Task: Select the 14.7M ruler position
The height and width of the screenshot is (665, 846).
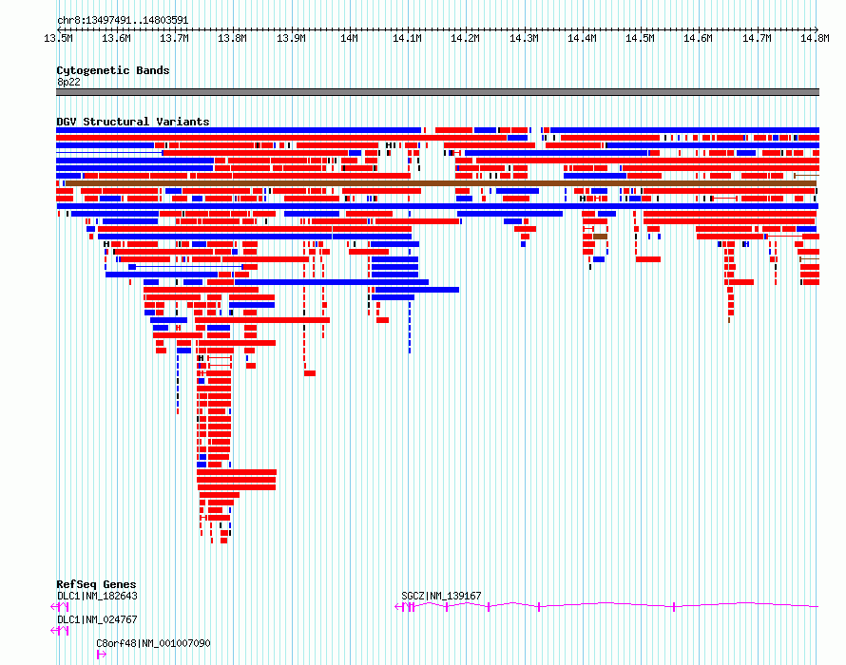Action: click(757, 38)
